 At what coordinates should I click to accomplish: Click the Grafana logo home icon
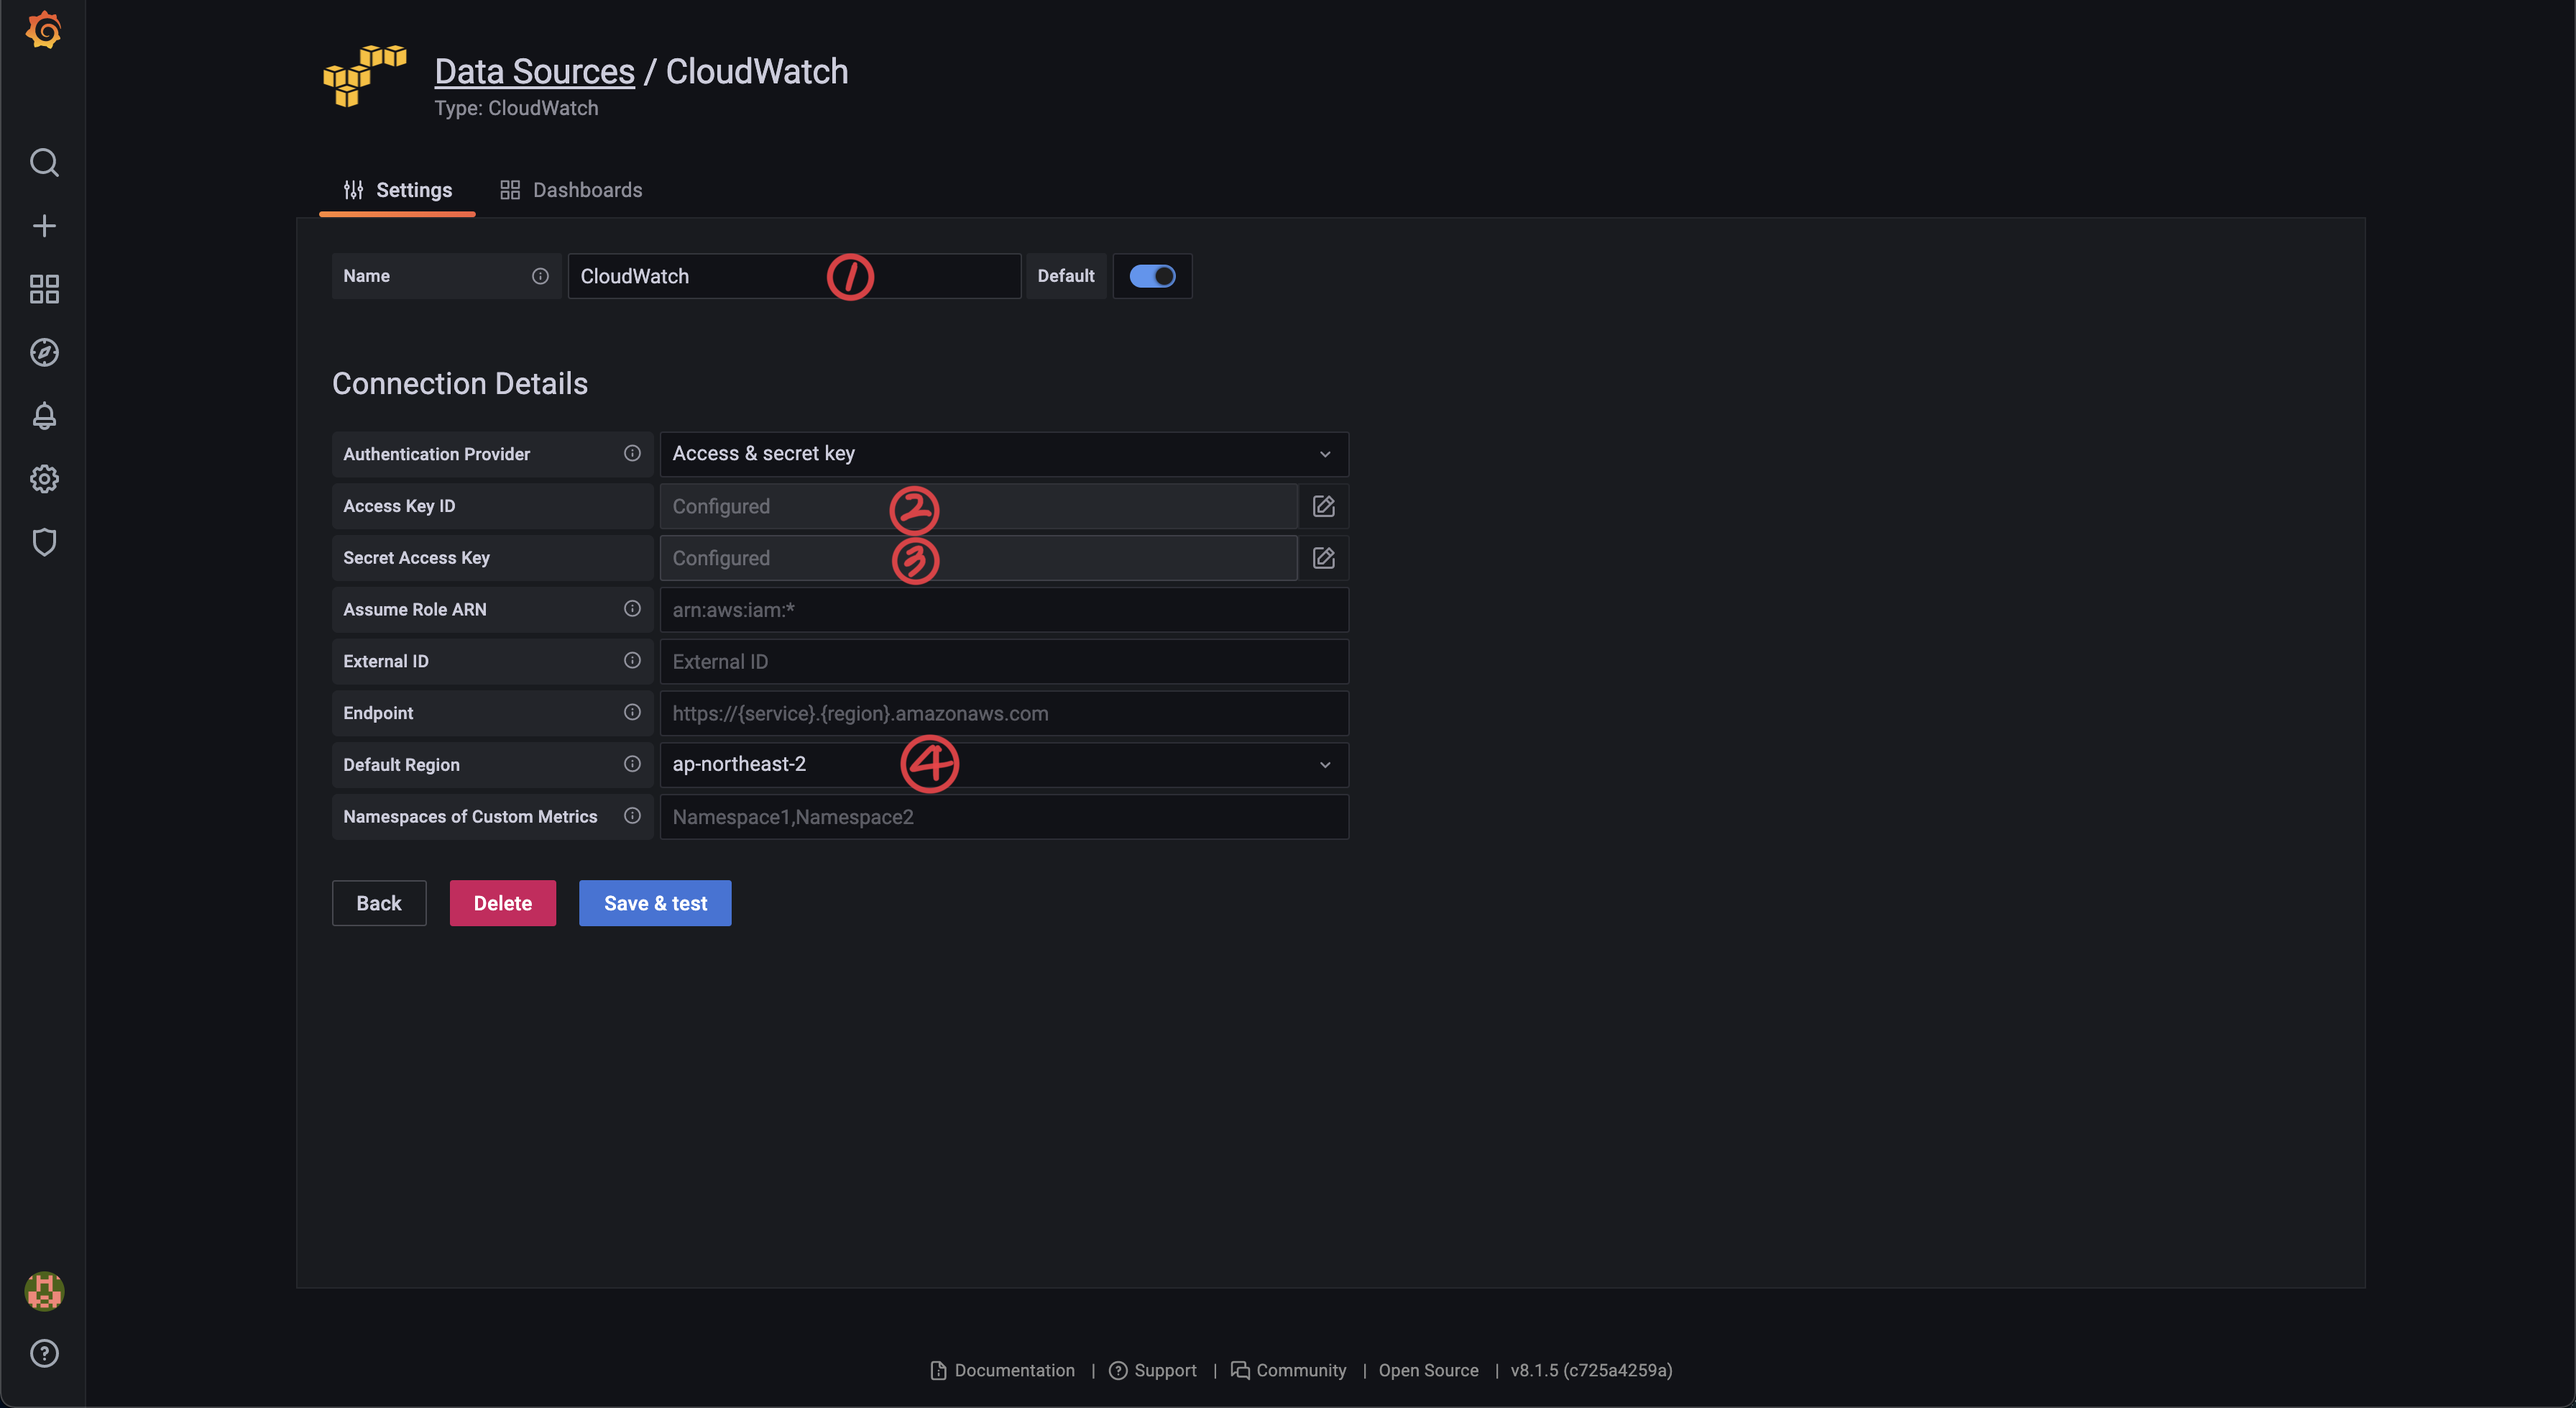point(44,30)
